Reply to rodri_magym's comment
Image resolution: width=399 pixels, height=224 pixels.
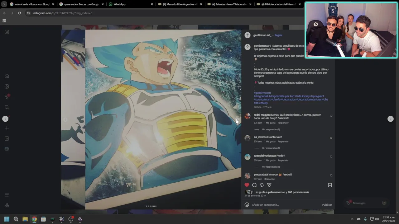283,123
